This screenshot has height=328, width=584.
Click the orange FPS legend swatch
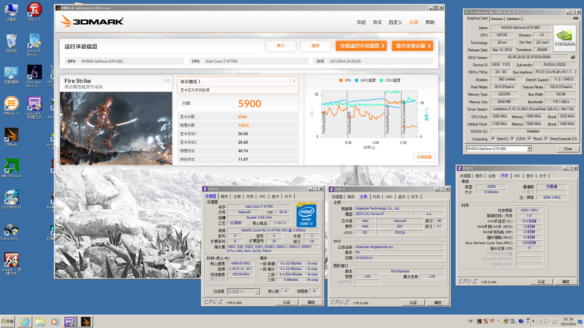(341, 80)
